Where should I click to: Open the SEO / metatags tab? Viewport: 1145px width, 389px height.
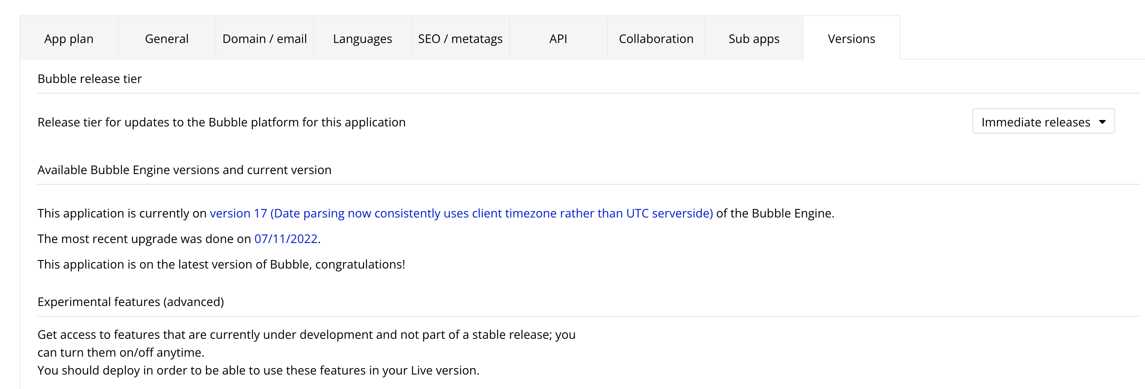pyautogui.click(x=460, y=39)
